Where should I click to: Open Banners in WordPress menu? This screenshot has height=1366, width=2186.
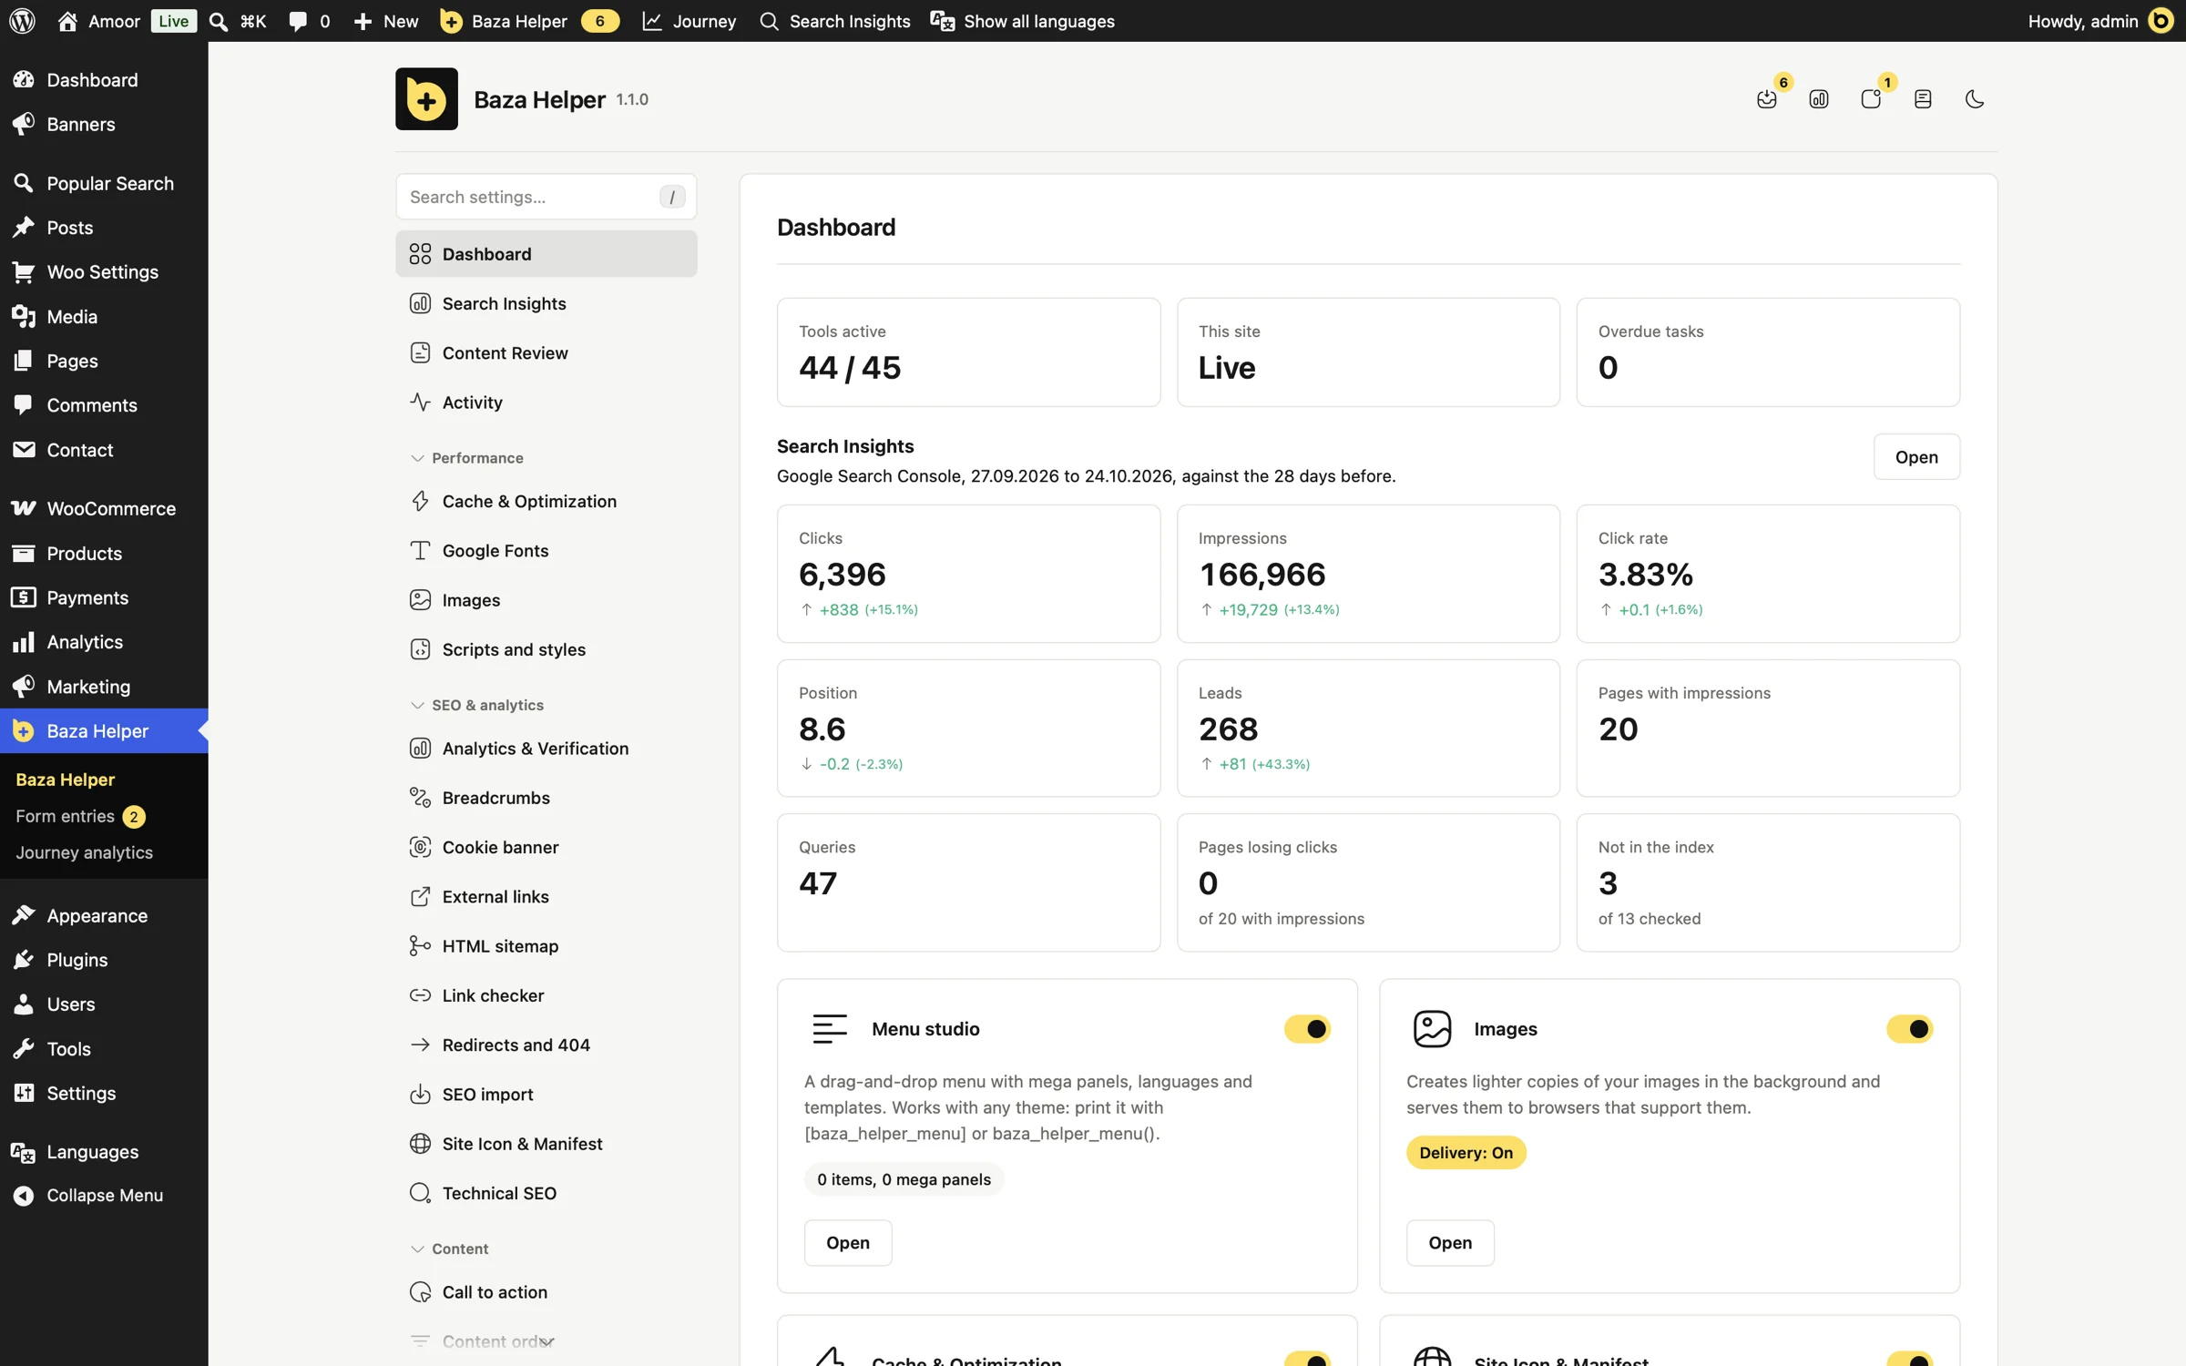pyautogui.click(x=104, y=124)
